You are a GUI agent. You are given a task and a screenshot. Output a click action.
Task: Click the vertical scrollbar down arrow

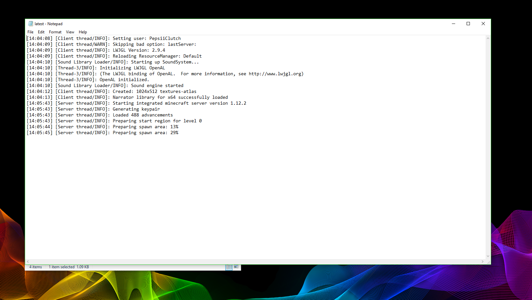[488, 256]
